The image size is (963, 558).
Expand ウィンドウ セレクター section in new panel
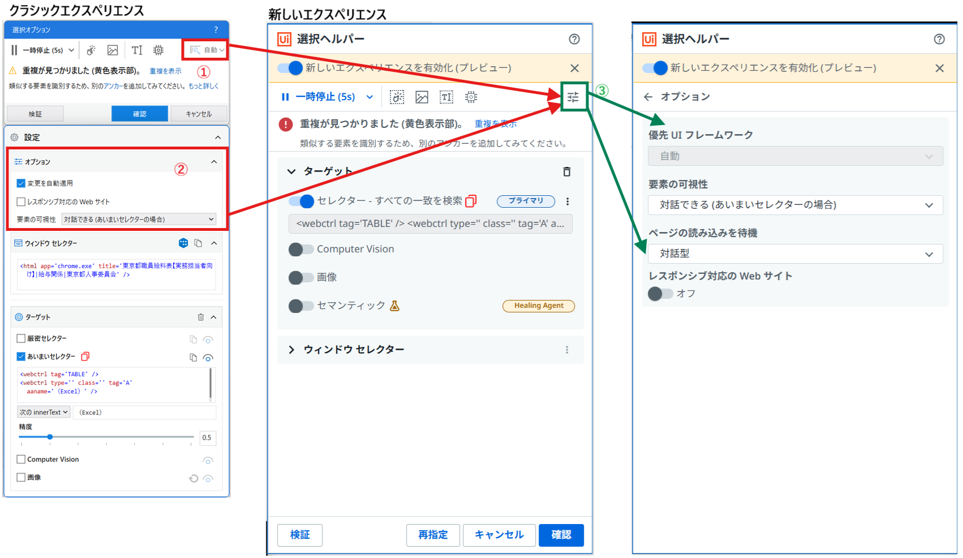291,350
